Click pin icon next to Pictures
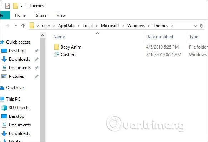The width and height of the screenshot is (208, 142). (37, 76)
